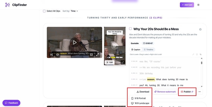Open the Feedback button
The width and height of the screenshot is (212, 107).
point(11,103)
